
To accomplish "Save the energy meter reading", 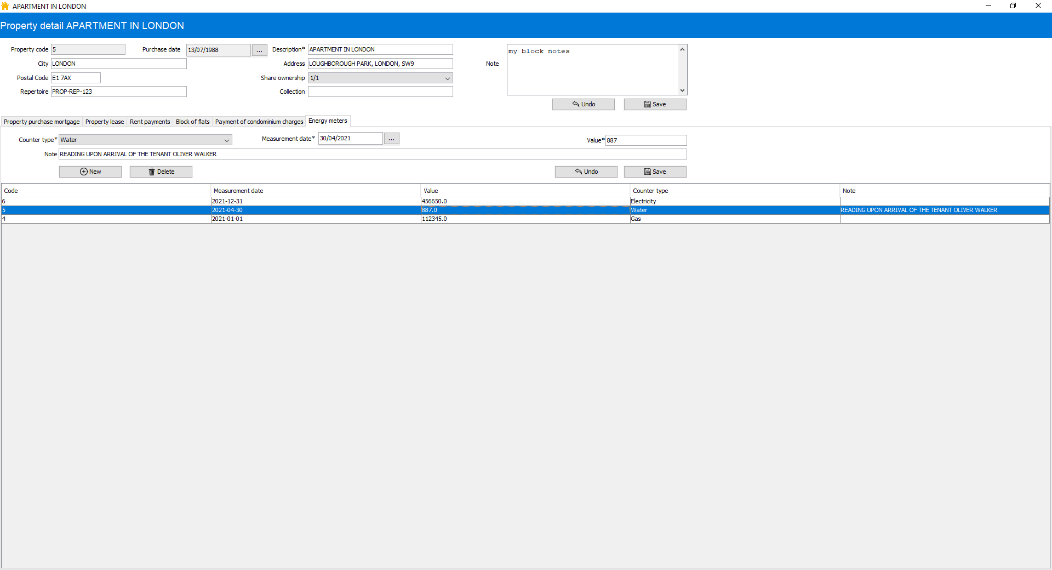I will pyautogui.click(x=655, y=172).
